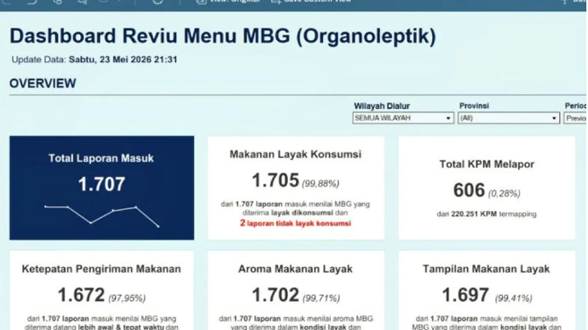Click the OVERVIEW section heading
This screenshot has height=330, width=588.
point(43,83)
